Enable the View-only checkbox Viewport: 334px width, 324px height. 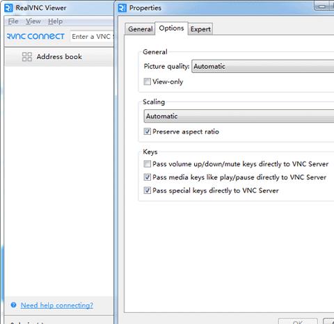(147, 81)
